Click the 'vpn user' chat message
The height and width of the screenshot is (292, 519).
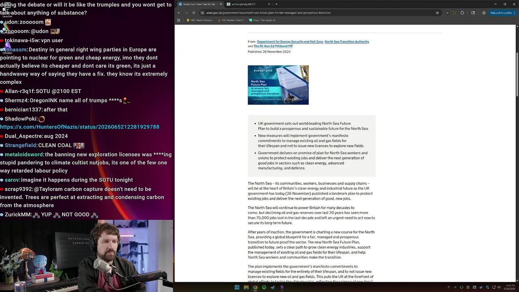[x=52, y=41]
